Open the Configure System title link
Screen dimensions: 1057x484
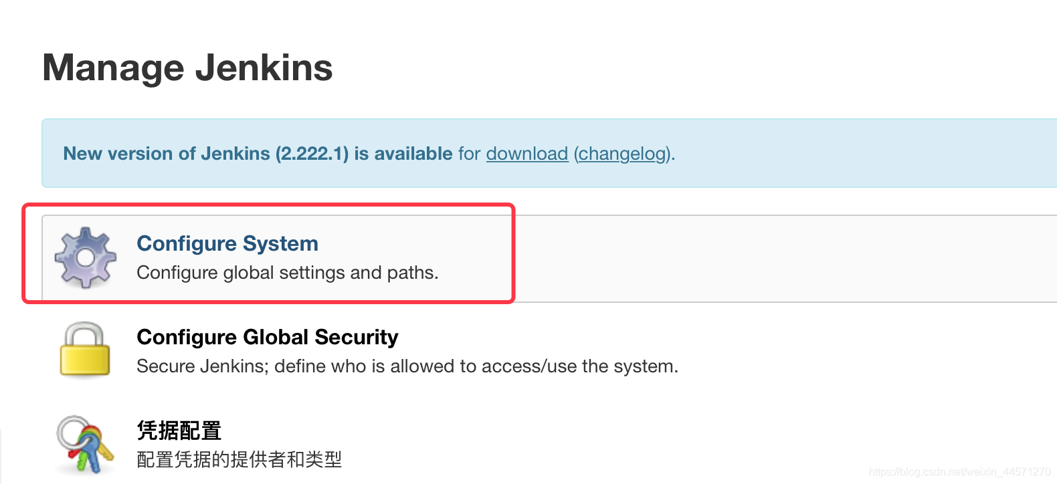(x=227, y=243)
